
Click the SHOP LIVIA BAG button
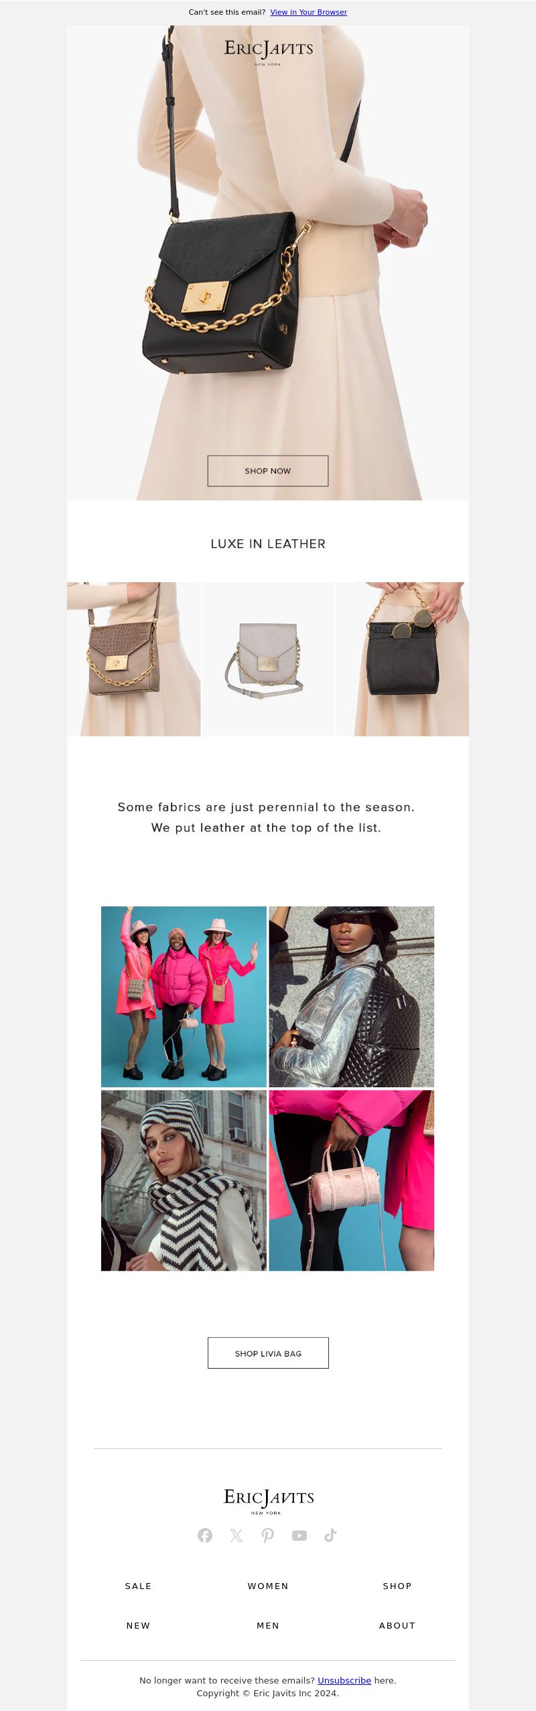[x=268, y=1353]
